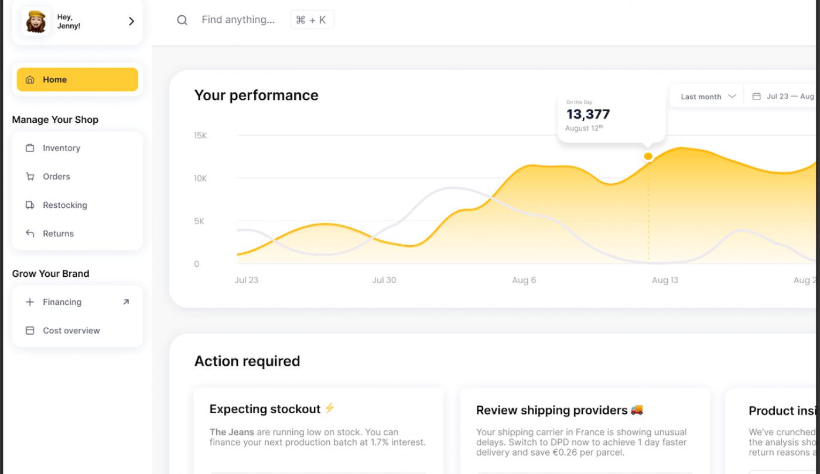Click the Aug 6 axis label
820x474 pixels.
point(524,280)
